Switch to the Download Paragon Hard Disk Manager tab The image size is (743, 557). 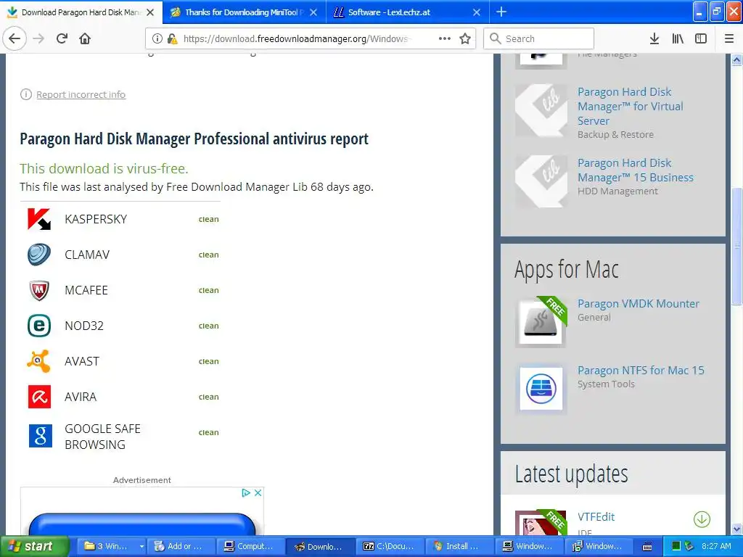[x=81, y=12]
